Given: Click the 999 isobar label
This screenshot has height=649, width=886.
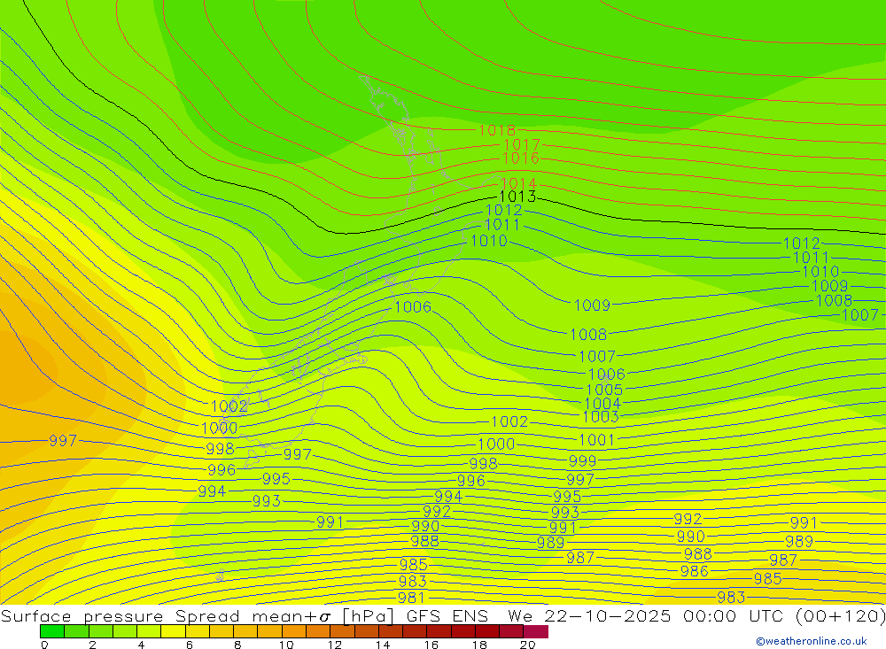Looking at the screenshot, I should 583,461.
